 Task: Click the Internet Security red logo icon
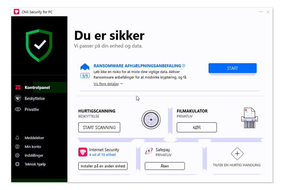pyautogui.click(x=82, y=152)
